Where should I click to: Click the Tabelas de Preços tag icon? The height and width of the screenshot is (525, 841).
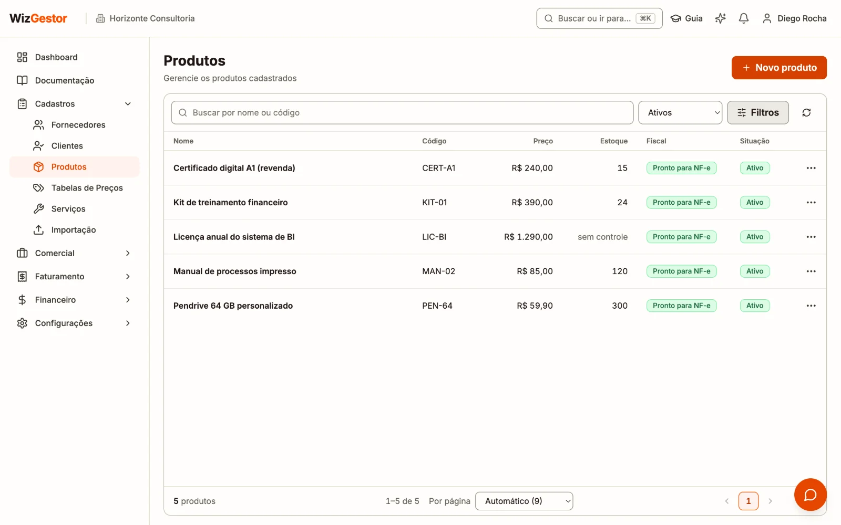[38, 188]
